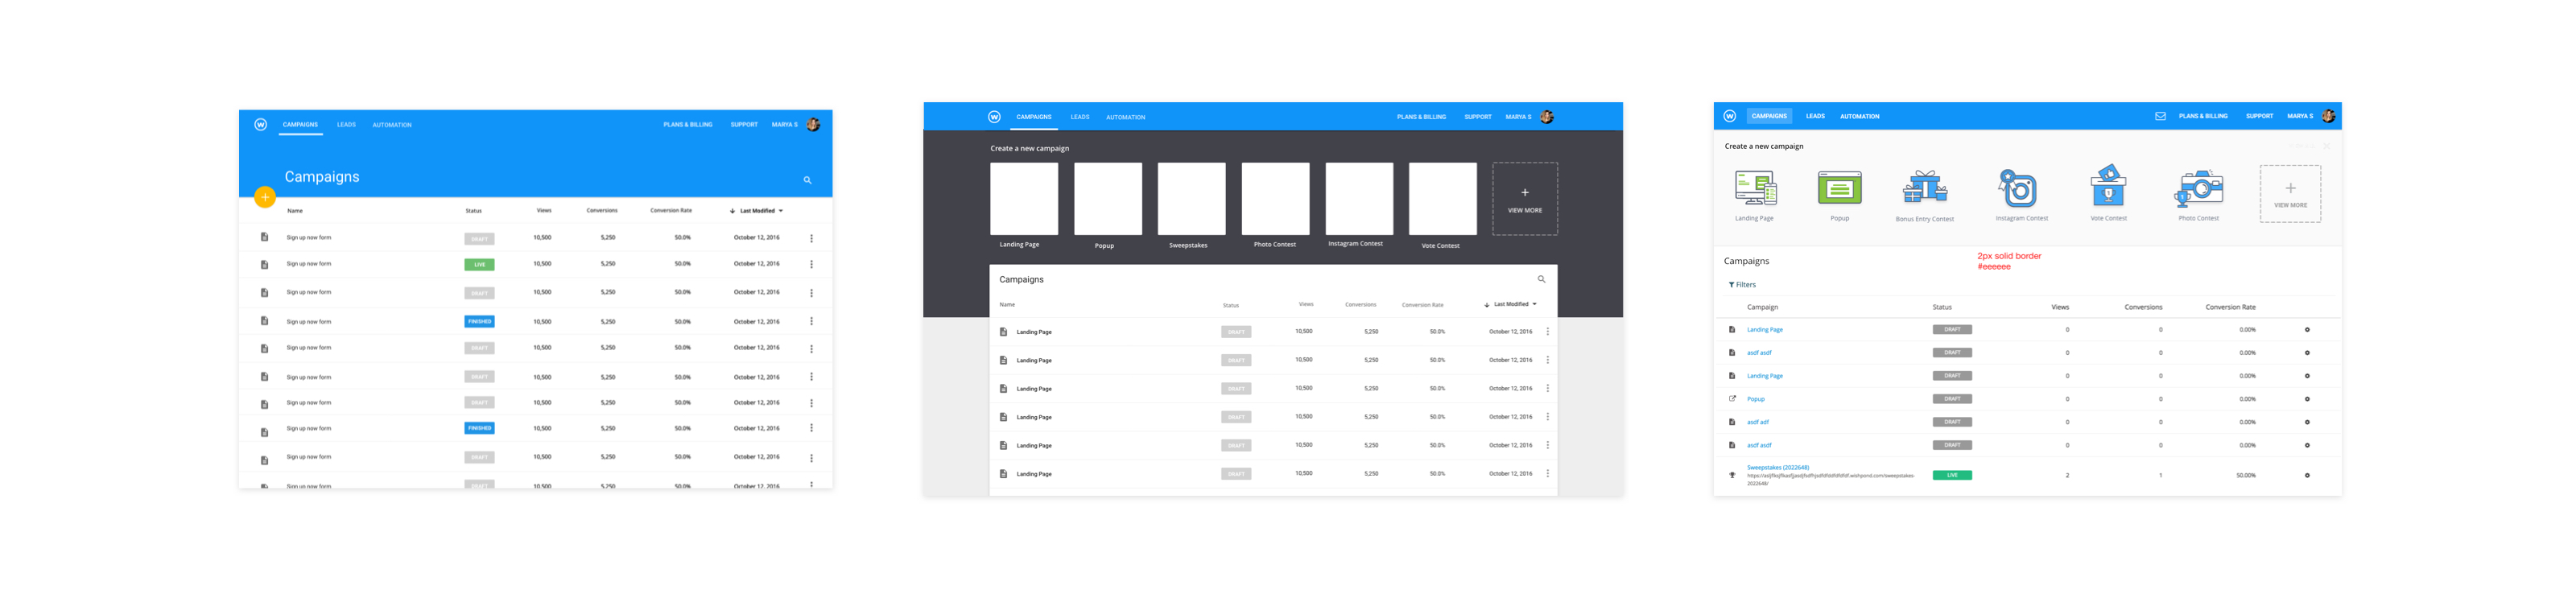Click the green LIVE badge on Sweepstakes row

click(1952, 475)
